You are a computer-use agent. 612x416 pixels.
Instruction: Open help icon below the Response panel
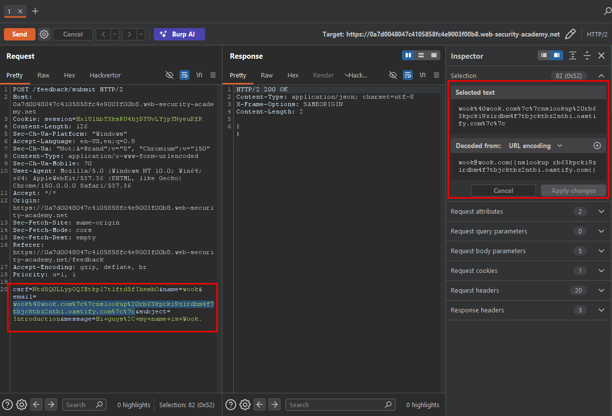(231, 405)
